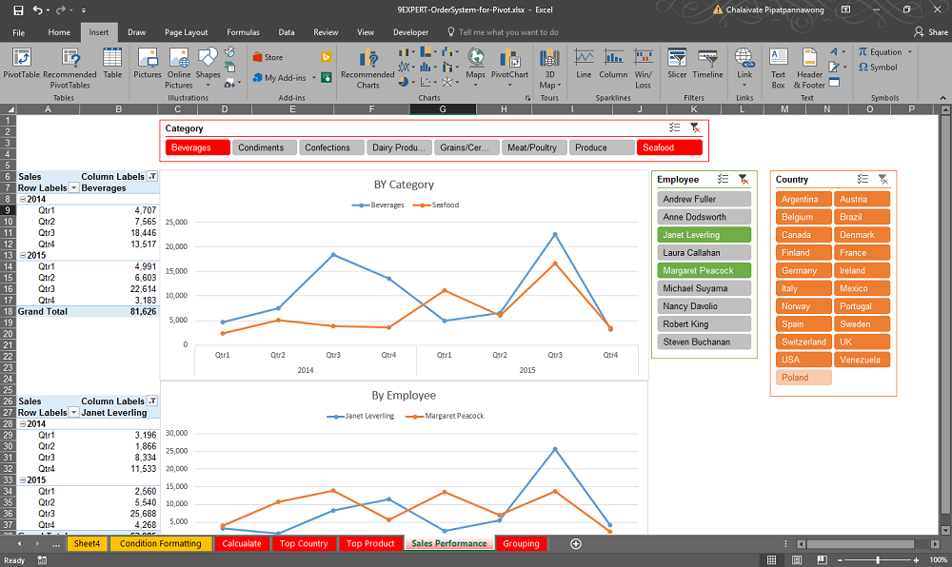Open the Row Labels dropdown arrow

(73, 187)
